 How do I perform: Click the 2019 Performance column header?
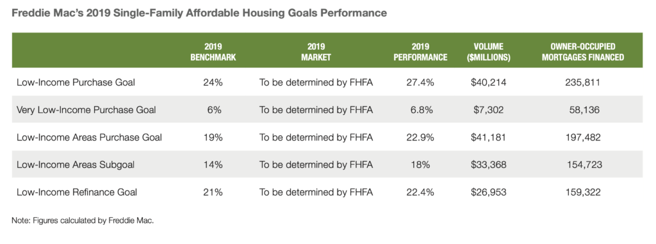click(x=420, y=52)
